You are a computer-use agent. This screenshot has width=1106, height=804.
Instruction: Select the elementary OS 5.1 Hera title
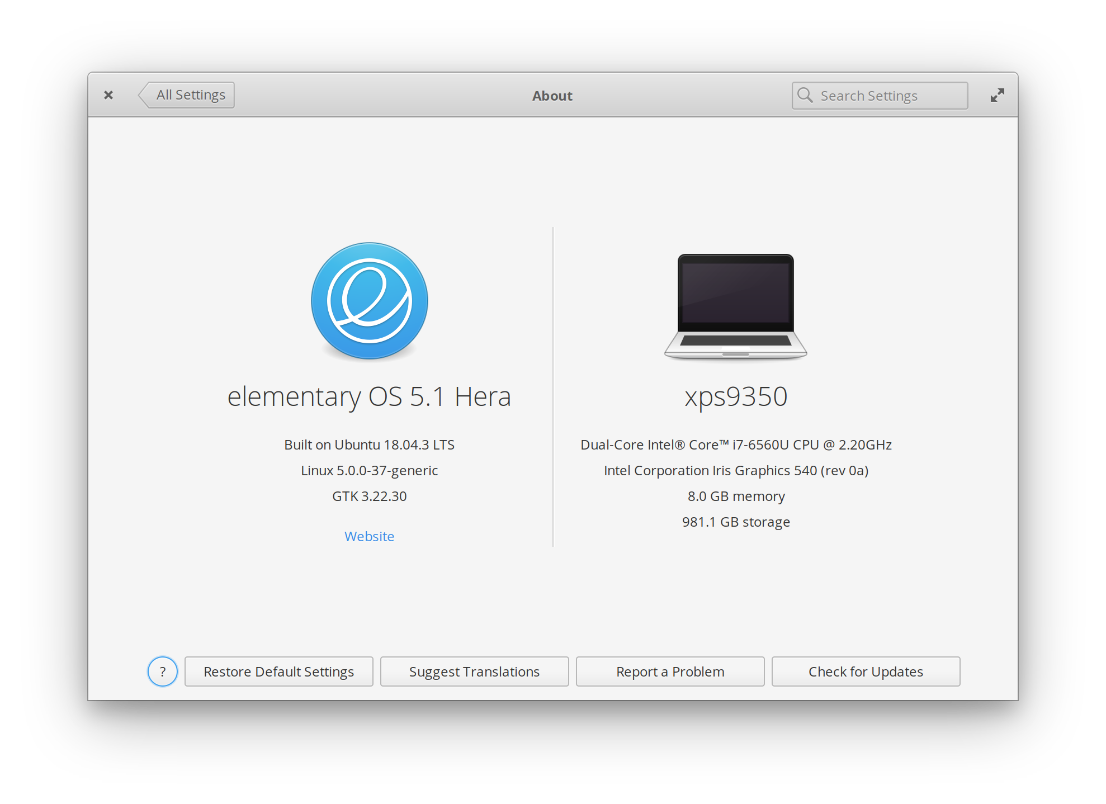[369, 396]
